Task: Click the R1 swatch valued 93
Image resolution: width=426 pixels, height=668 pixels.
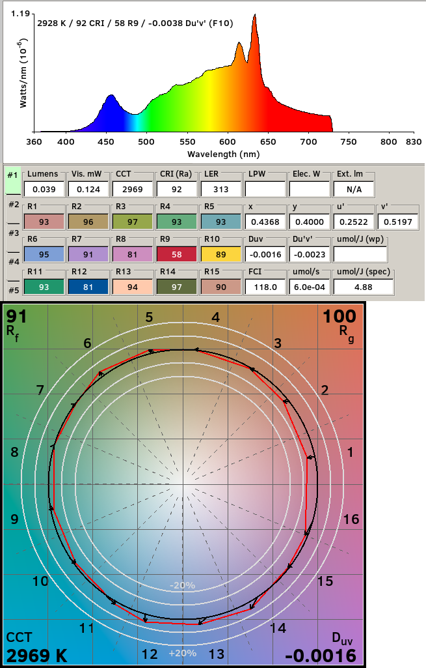Action: [44, 222]
